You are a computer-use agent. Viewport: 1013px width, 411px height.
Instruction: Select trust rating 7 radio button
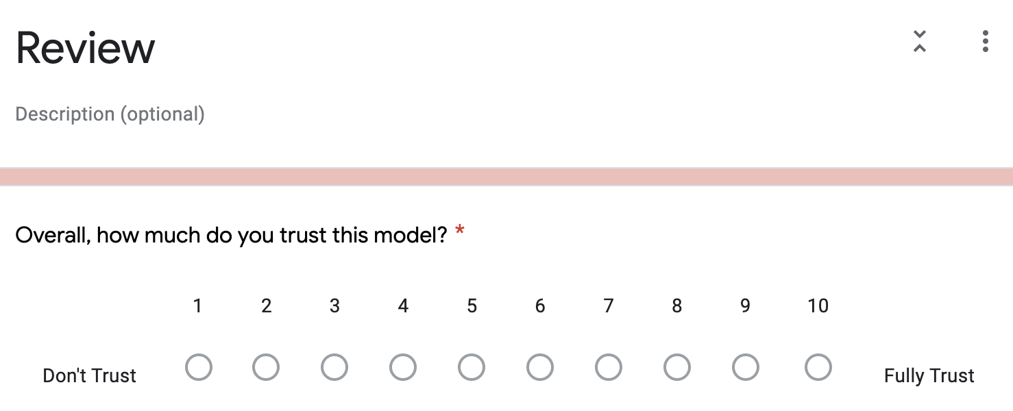(609, 367)
